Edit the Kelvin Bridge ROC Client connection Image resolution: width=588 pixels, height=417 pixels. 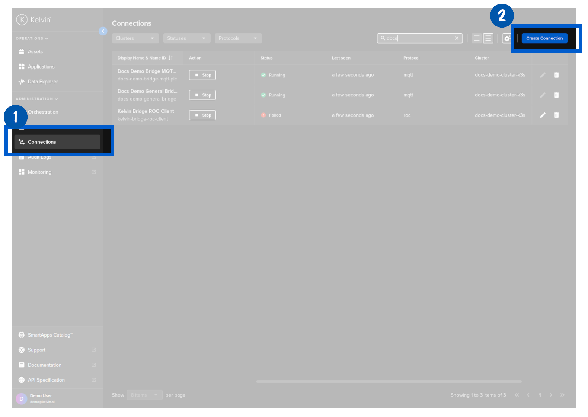tap(543, 115)
